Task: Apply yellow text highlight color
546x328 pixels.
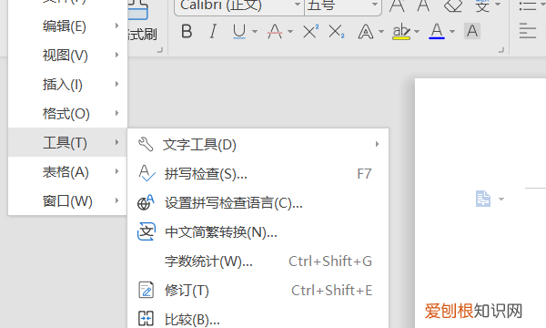Action: tap(401, 31)
